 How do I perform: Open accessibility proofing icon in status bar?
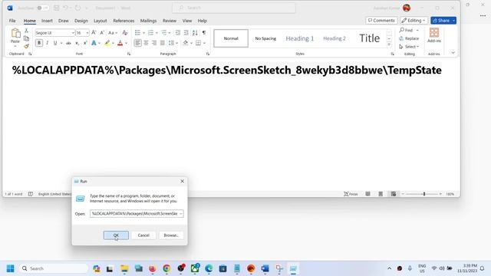coord(31,194)
